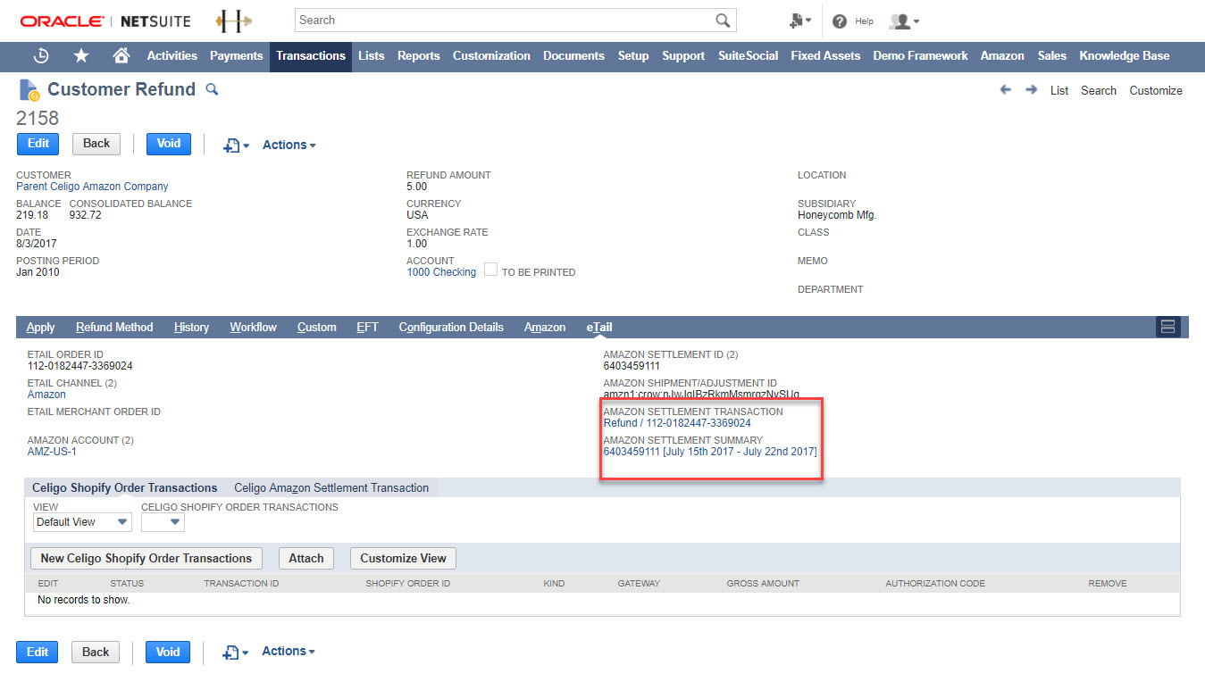Open the bottom New/Copy document icon menu
The width and height of the screenshot is (1205, 682).
point(236,652)
